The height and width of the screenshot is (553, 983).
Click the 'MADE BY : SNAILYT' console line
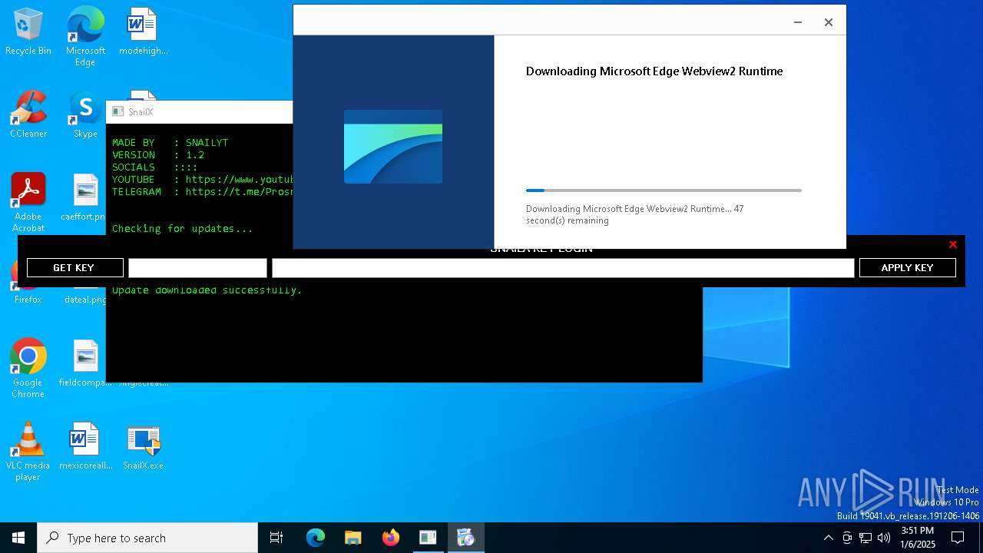pos(170,143)
